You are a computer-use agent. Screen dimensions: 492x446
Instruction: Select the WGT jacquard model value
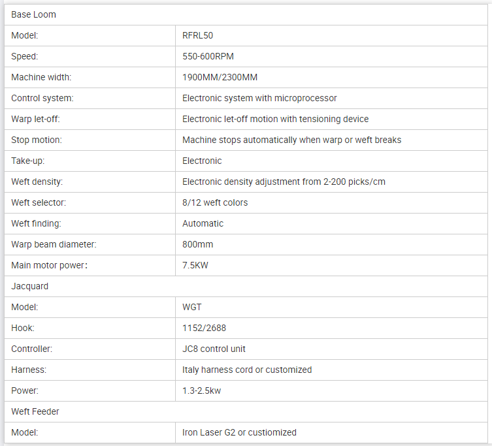coord(191,307)
